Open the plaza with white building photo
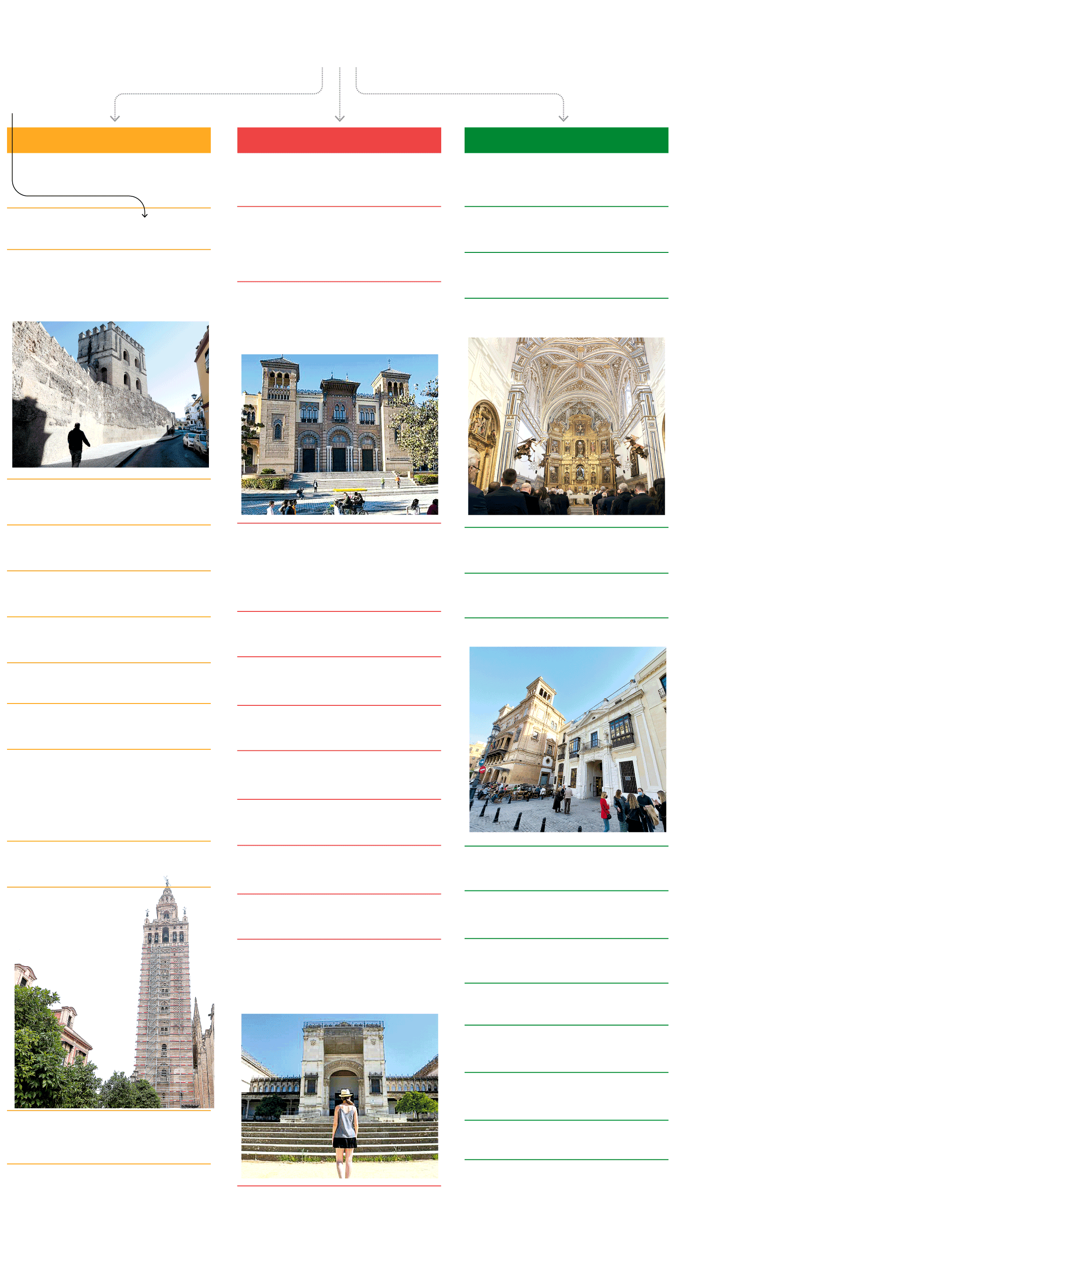The image size is (1075, 1278). pos(567,739)
